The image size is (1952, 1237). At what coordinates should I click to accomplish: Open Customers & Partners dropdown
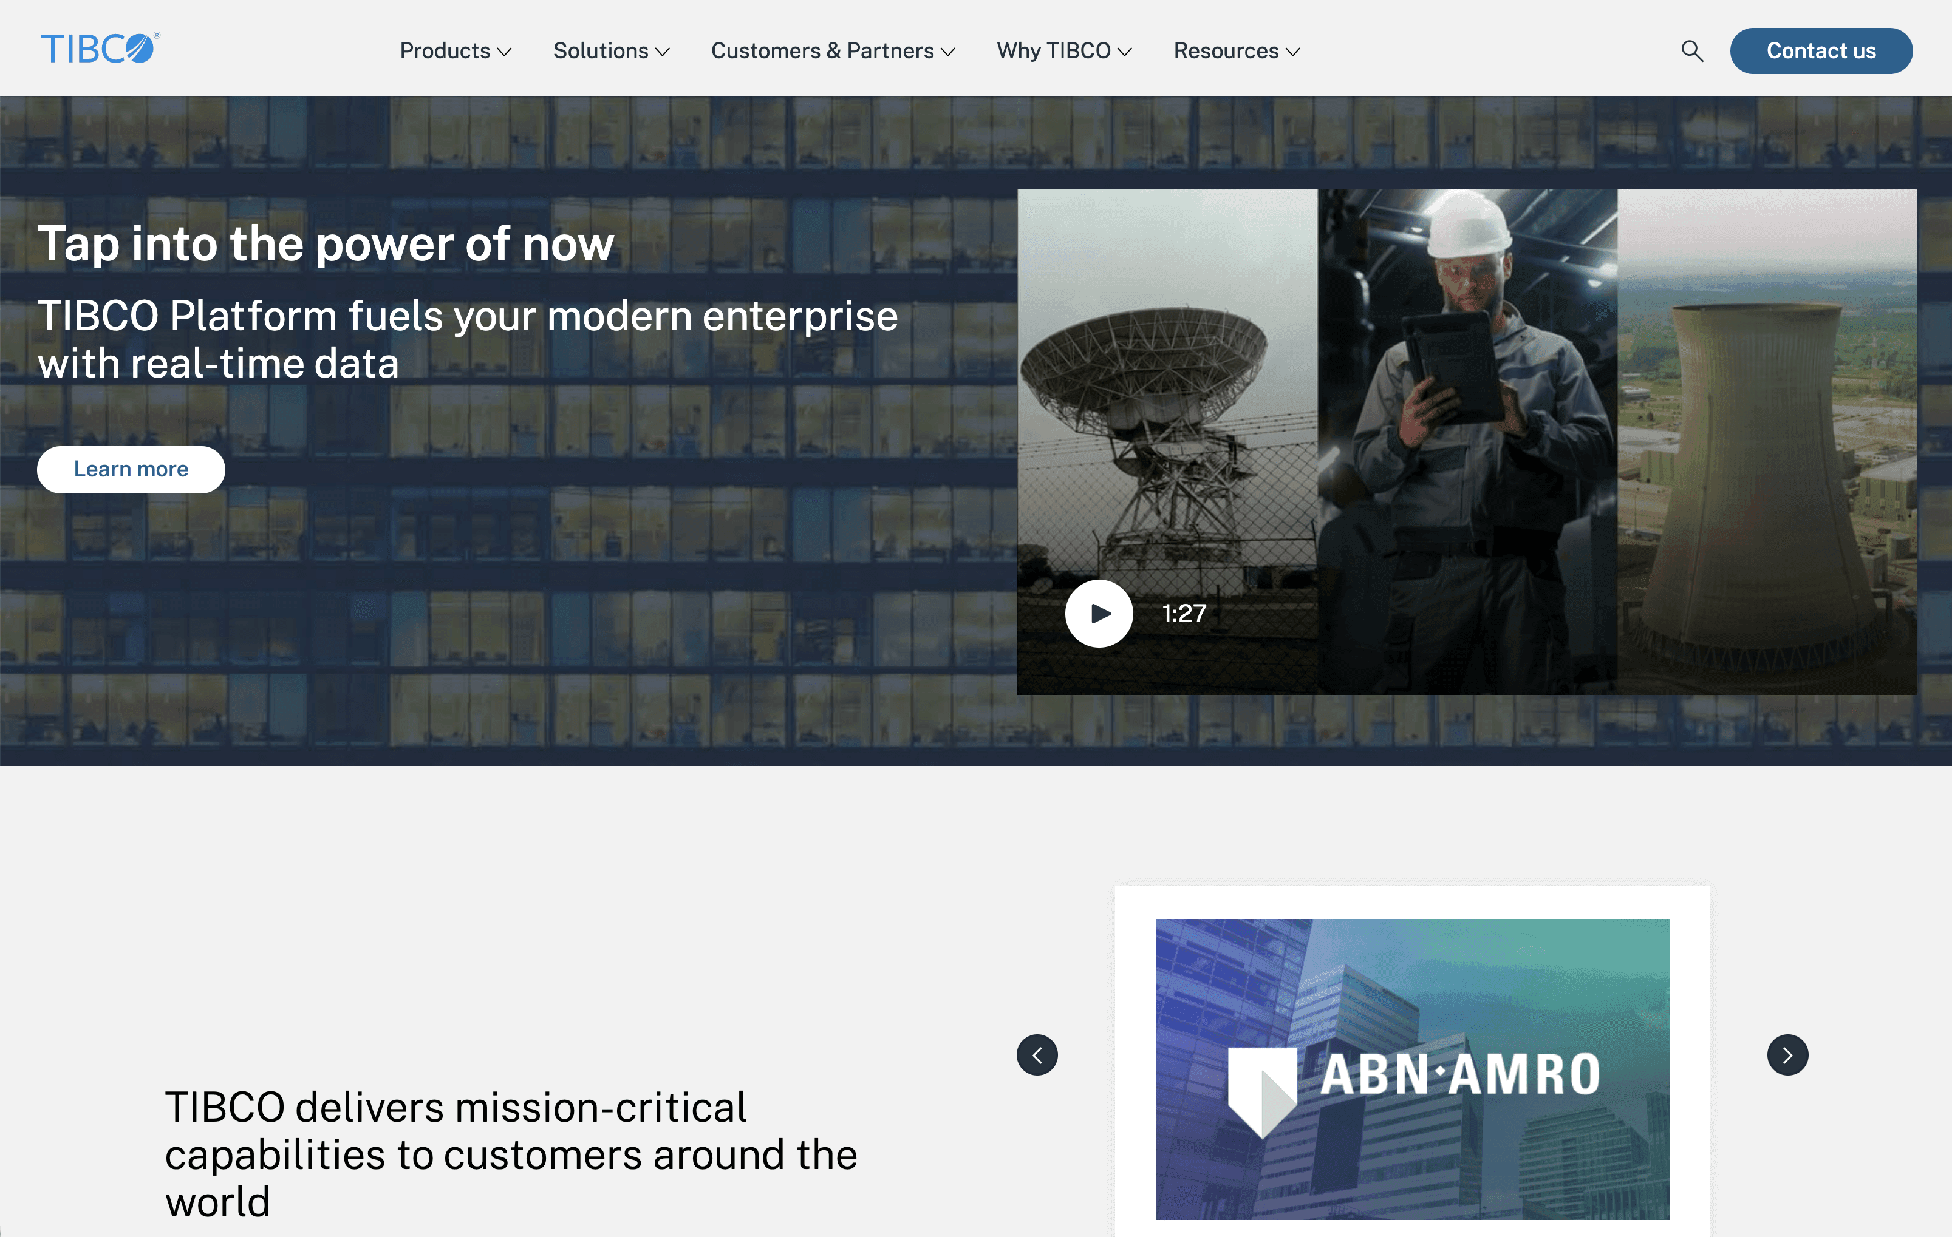tap(833, 51)
